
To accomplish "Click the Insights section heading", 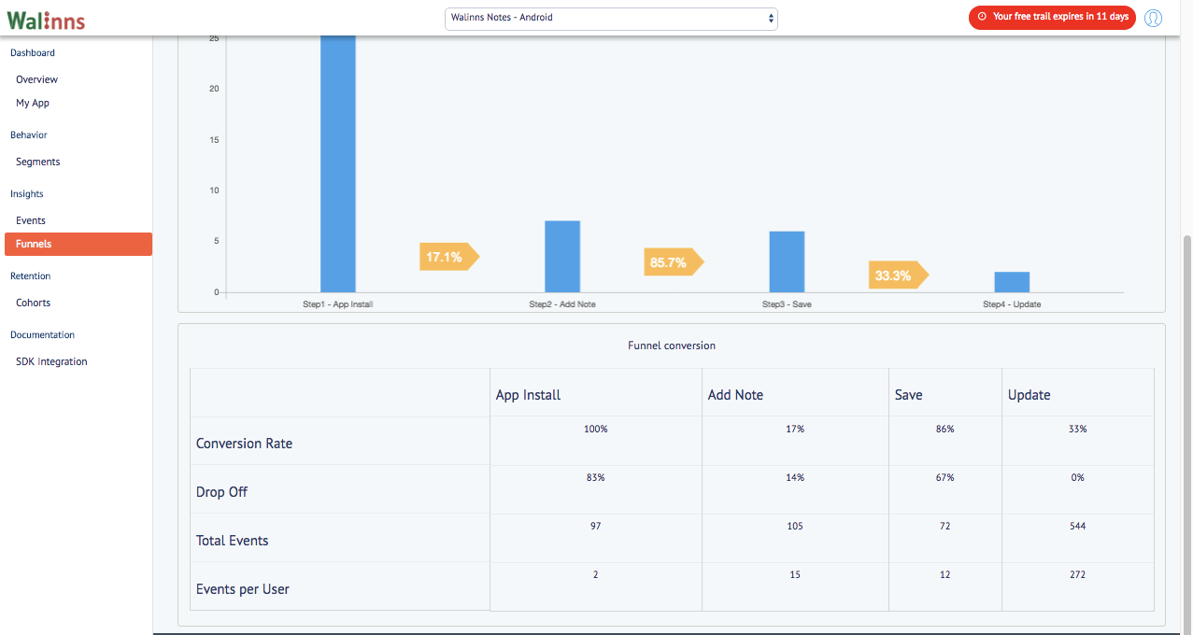I will click(x=27, y=194).
